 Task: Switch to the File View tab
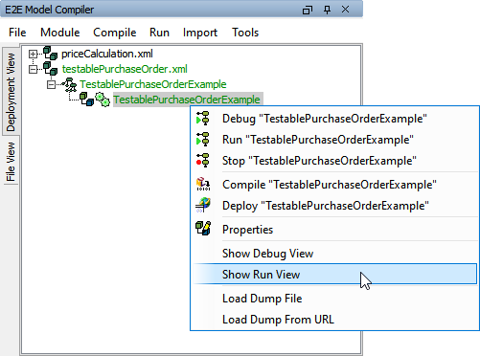pos(11,162)
